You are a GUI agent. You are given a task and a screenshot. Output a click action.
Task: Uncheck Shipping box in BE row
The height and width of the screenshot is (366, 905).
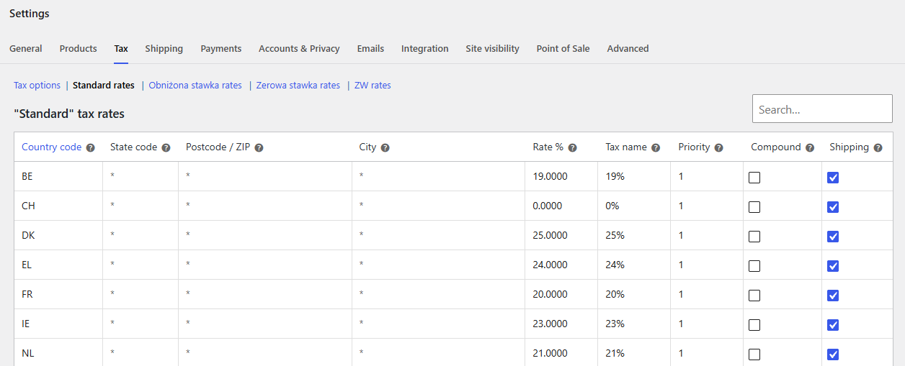tap(833, 178)
